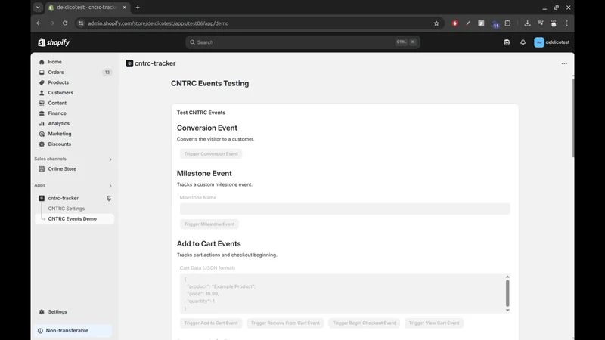
Task: Open browser downloads icon
Action: (x=527, y=23)
